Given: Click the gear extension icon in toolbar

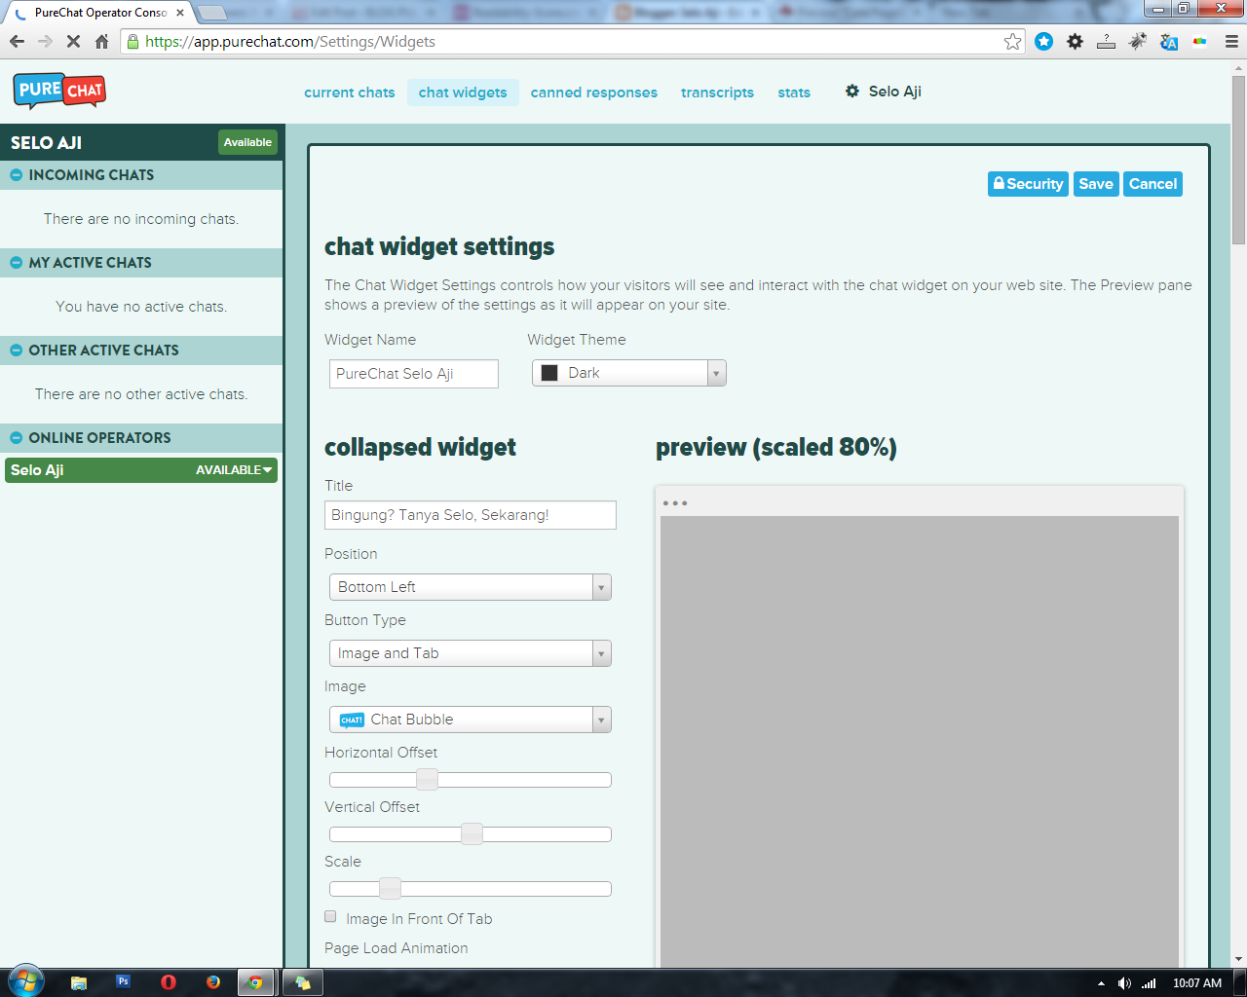Looking at the screenshot, I should tap(1076, 42).
